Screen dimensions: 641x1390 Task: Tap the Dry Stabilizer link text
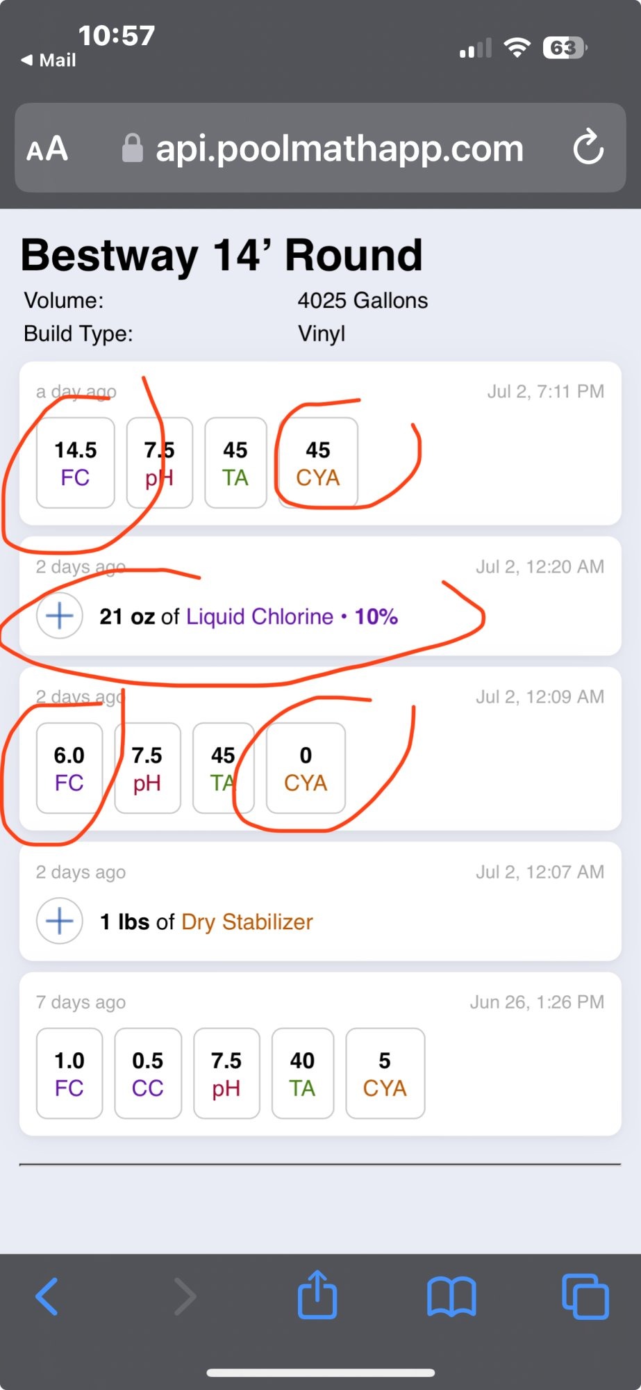(x=247, y=922)
